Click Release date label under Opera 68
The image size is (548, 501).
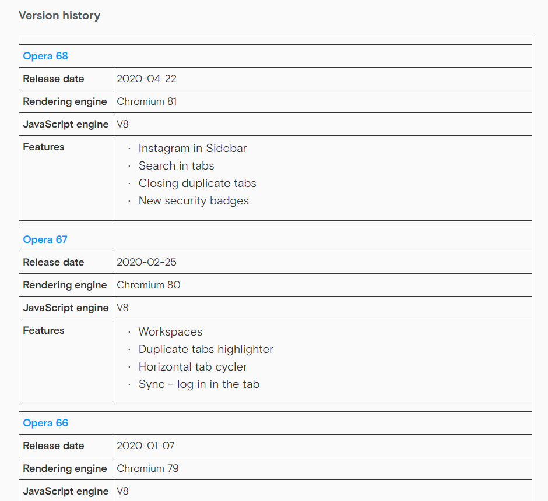(x=54, y=79)
